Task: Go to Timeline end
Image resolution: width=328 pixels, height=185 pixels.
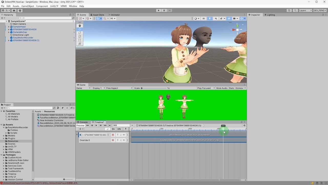Action: pos(105,125)
